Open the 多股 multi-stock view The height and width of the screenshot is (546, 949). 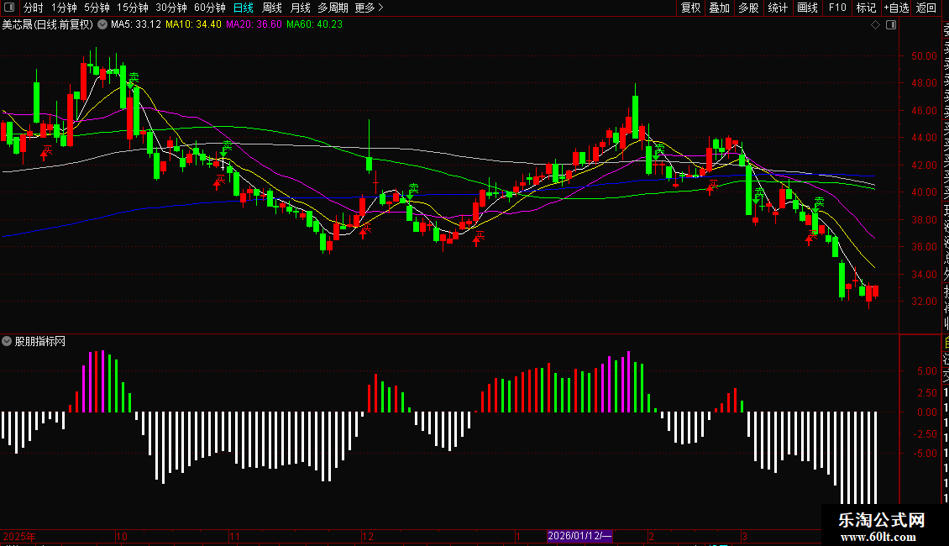[x=748, y=8]
